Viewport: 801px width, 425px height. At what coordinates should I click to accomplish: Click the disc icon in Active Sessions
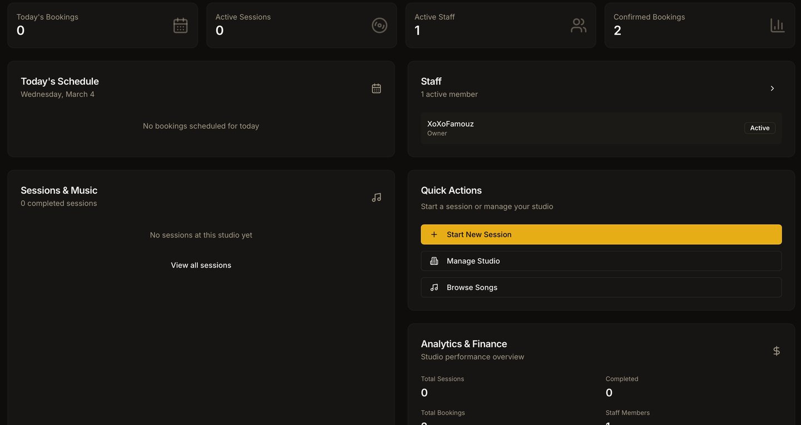[379, 26]
